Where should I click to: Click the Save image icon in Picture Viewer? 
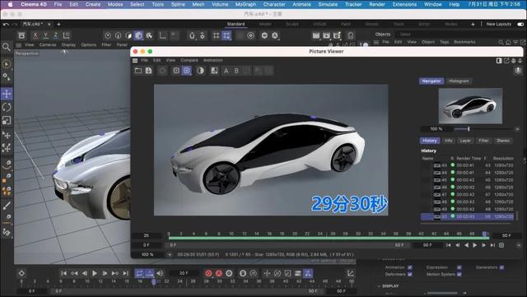pos(148,71)
